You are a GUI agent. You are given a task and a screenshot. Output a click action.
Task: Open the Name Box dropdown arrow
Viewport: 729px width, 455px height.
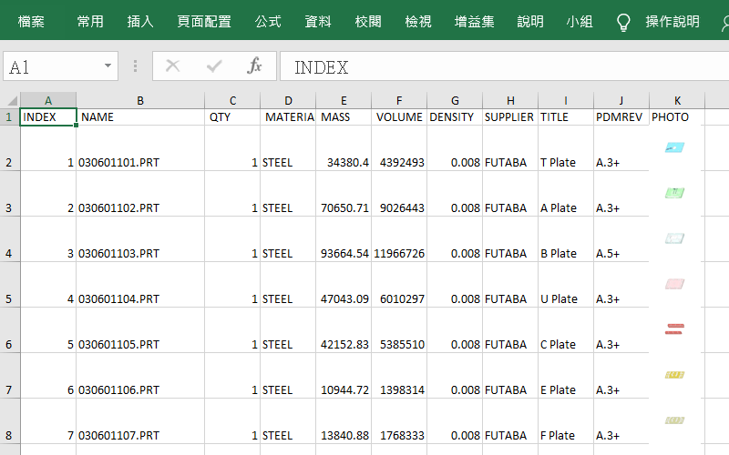coord(108,66)
